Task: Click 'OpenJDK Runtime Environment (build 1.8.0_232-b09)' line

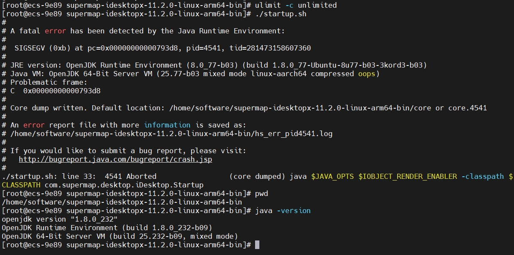Action: [107, 228]
